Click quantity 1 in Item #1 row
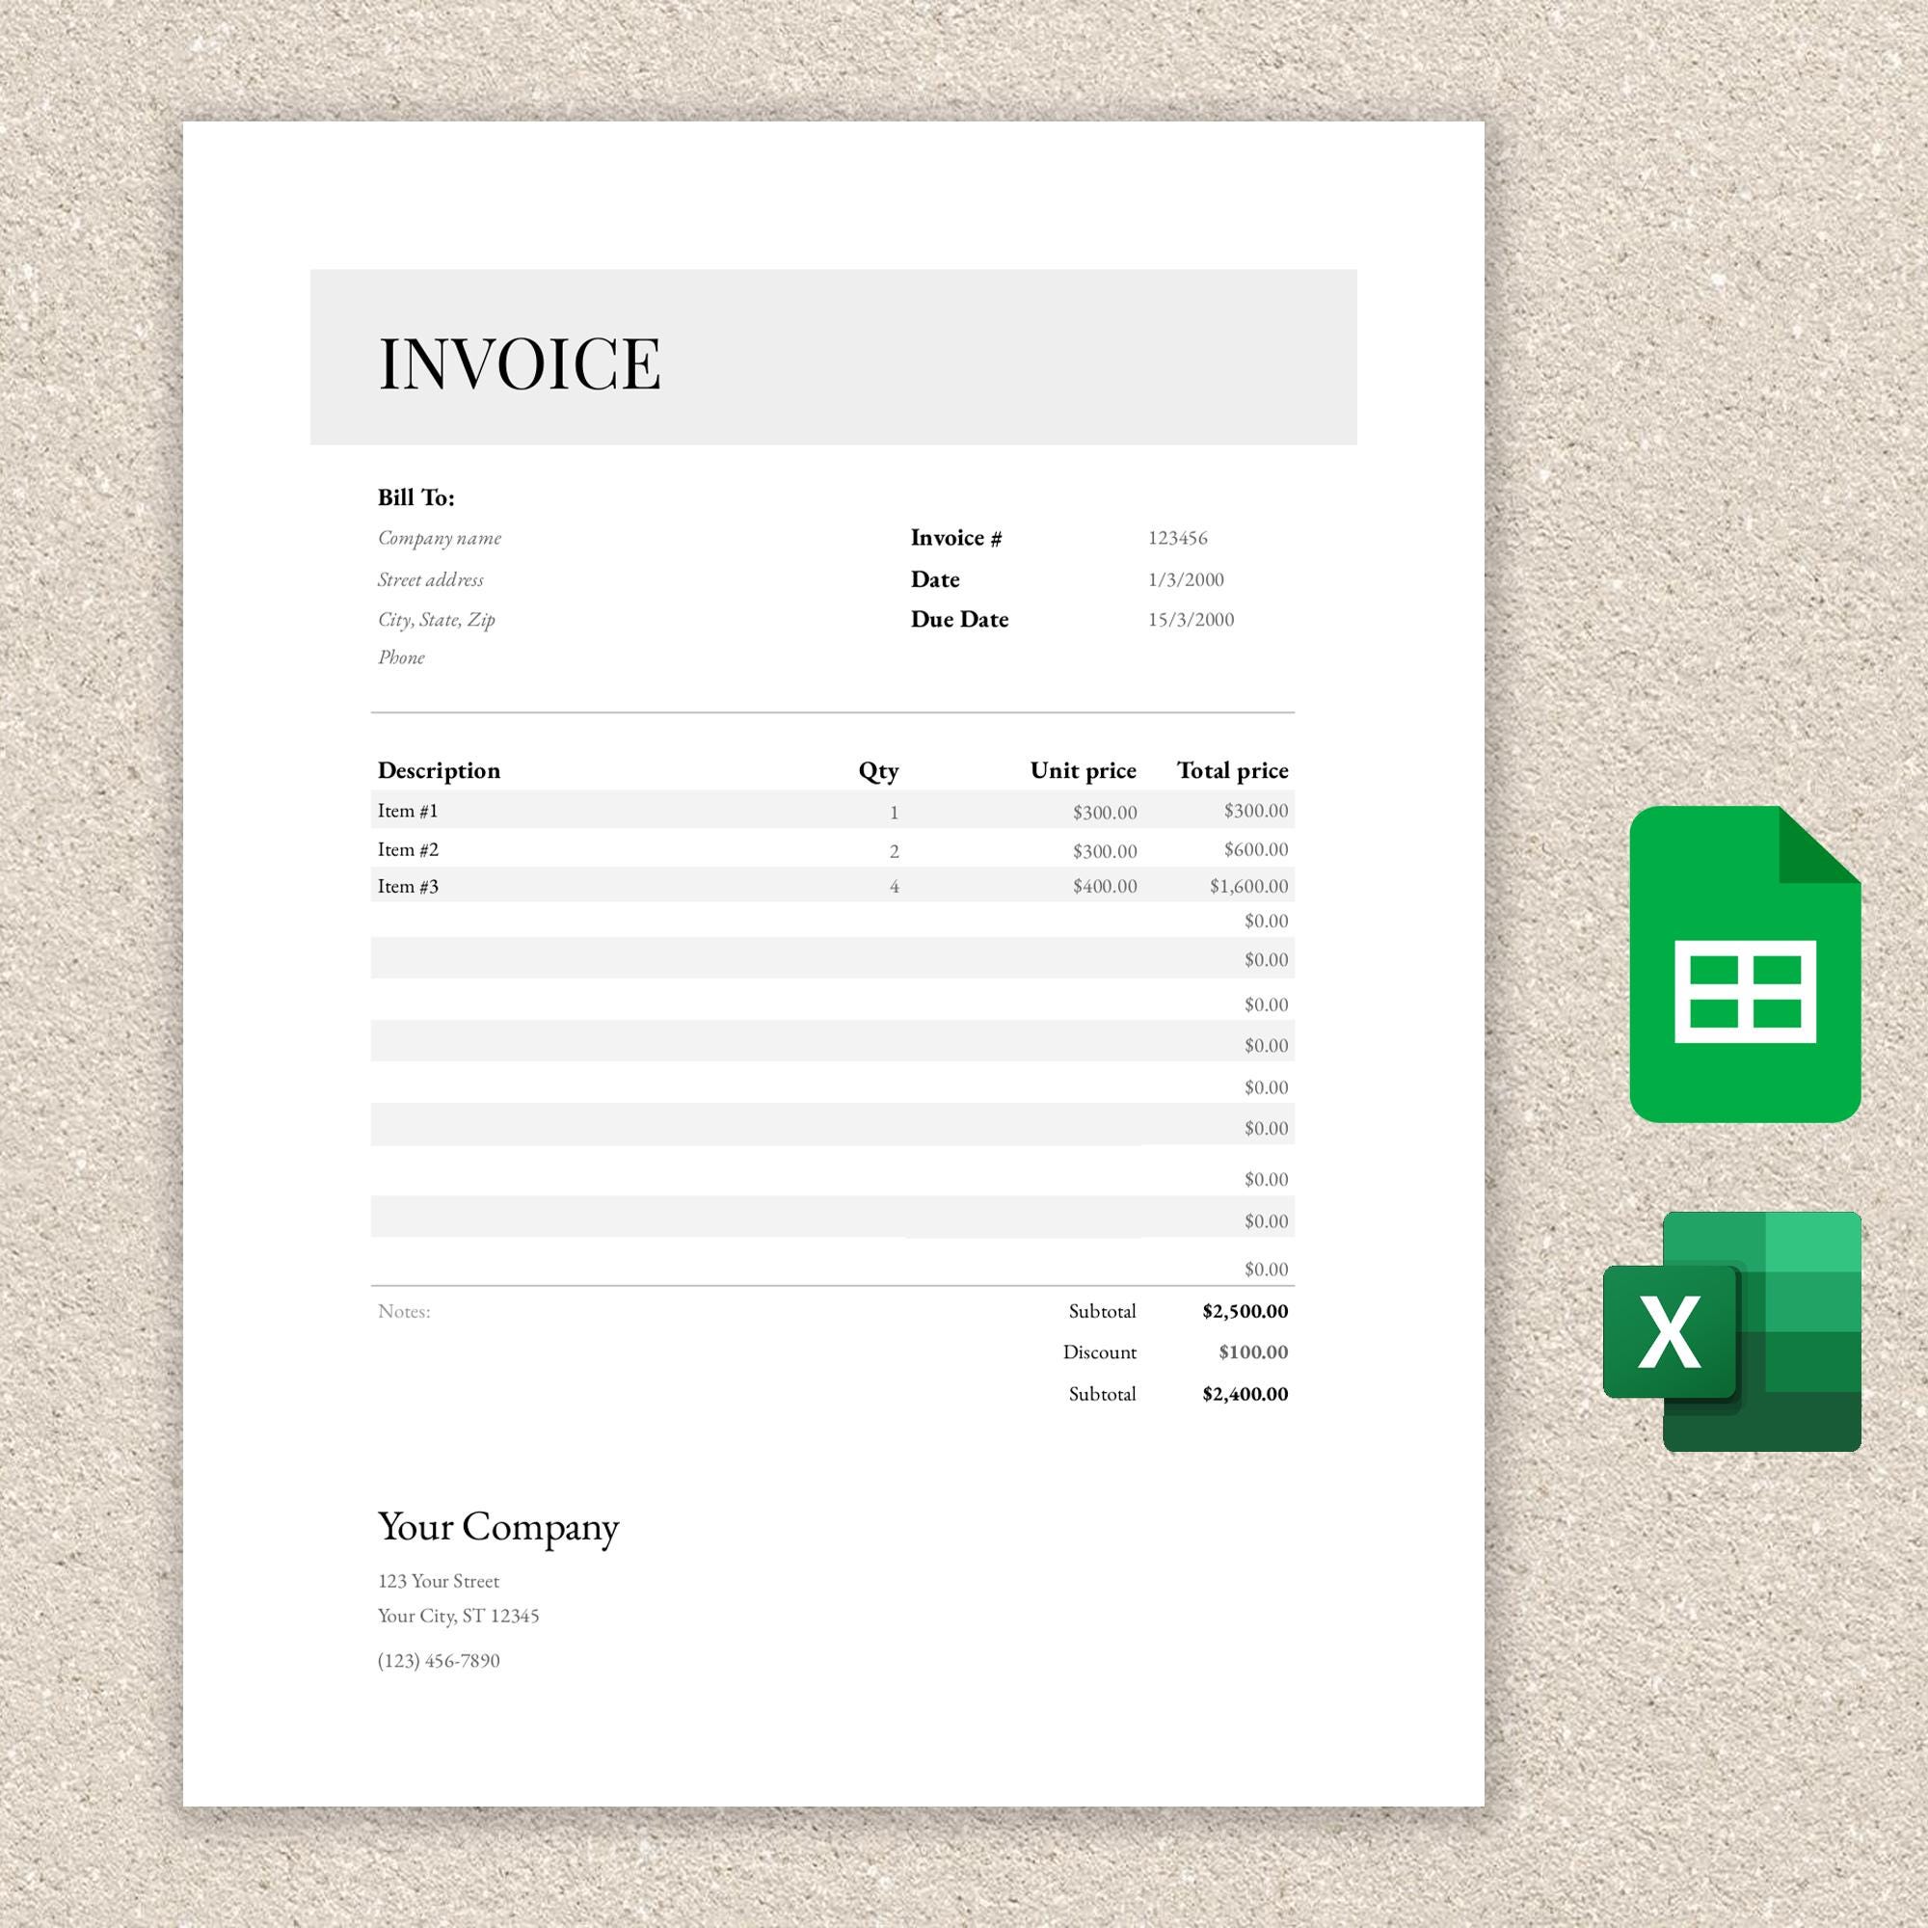1928x1928 pixels. tap(895, 813)
